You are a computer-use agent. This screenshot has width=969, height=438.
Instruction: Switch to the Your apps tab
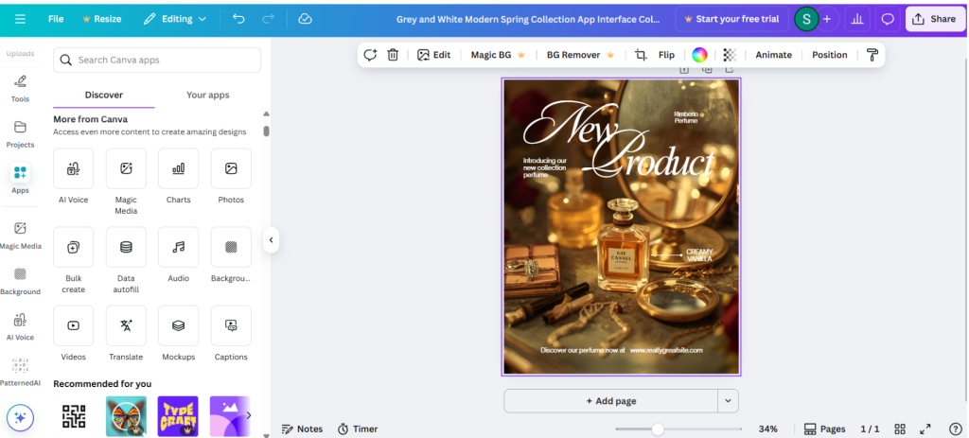[207, 95]
